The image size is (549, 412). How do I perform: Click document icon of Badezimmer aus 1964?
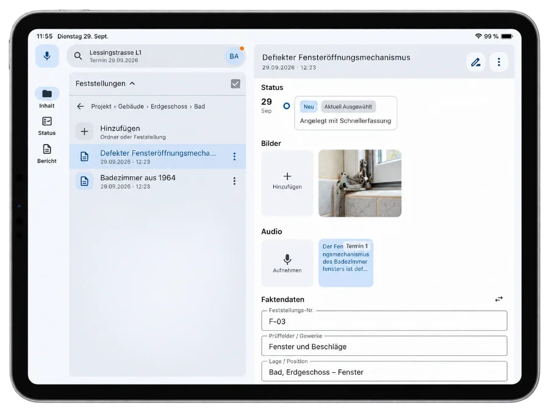84,181
